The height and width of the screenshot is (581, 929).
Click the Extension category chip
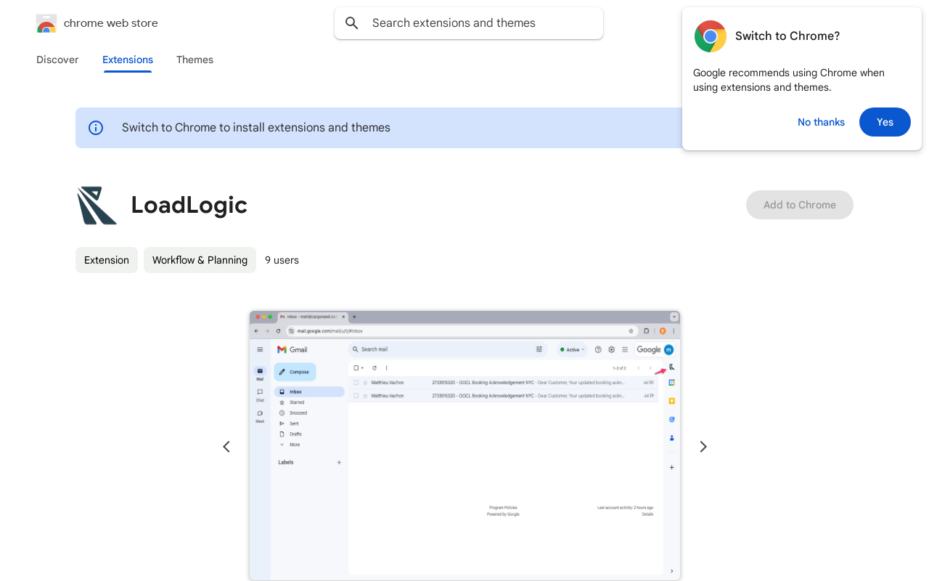point(107,260)
